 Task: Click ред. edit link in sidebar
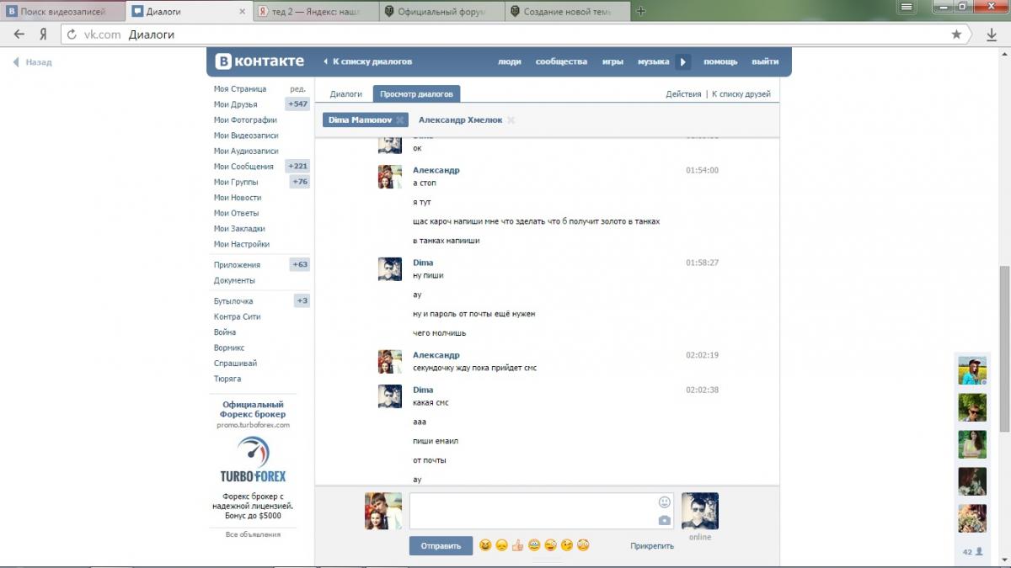(x=297, y=88)
